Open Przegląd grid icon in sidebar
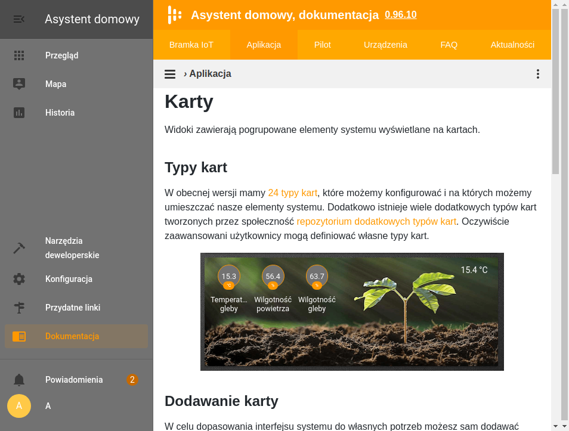Viewport: 569px width, 431px height. click(19, 55)
